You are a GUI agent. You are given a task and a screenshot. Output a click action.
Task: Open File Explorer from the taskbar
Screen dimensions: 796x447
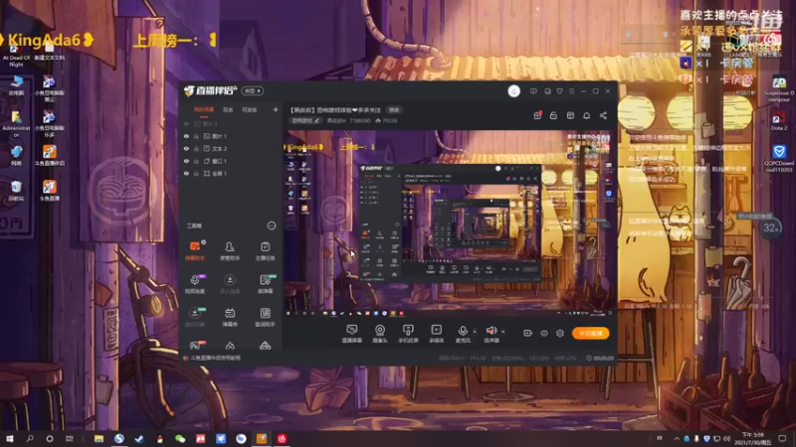tap(99, 438)
